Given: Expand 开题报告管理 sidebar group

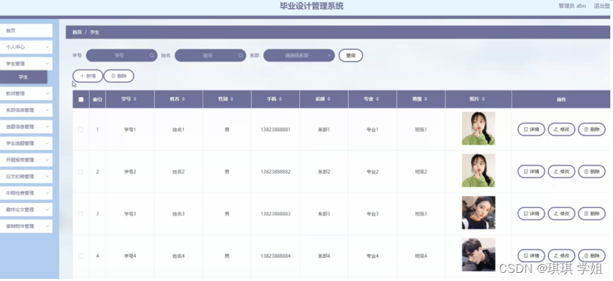Looking at the screenshot, I should click(26, 160).
